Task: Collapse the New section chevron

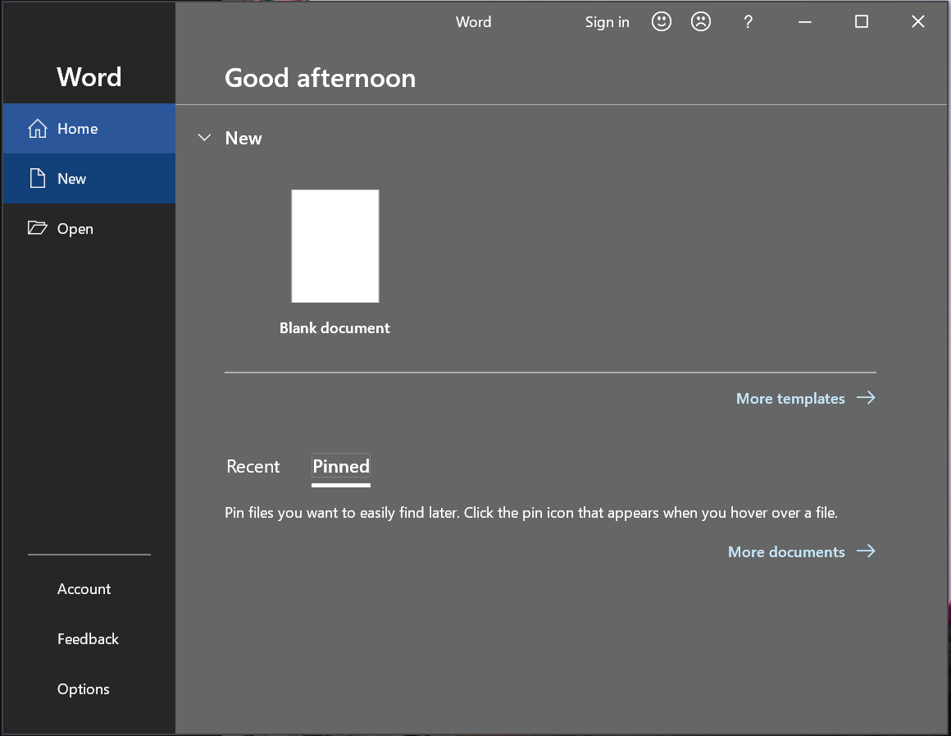Action: tap(204, 138)
